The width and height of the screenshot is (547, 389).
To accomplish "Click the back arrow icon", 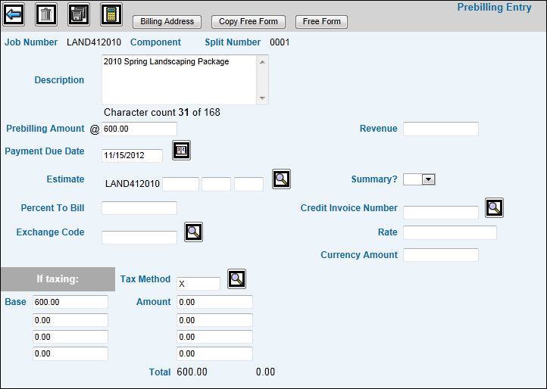I will click(x=15, y=14).
